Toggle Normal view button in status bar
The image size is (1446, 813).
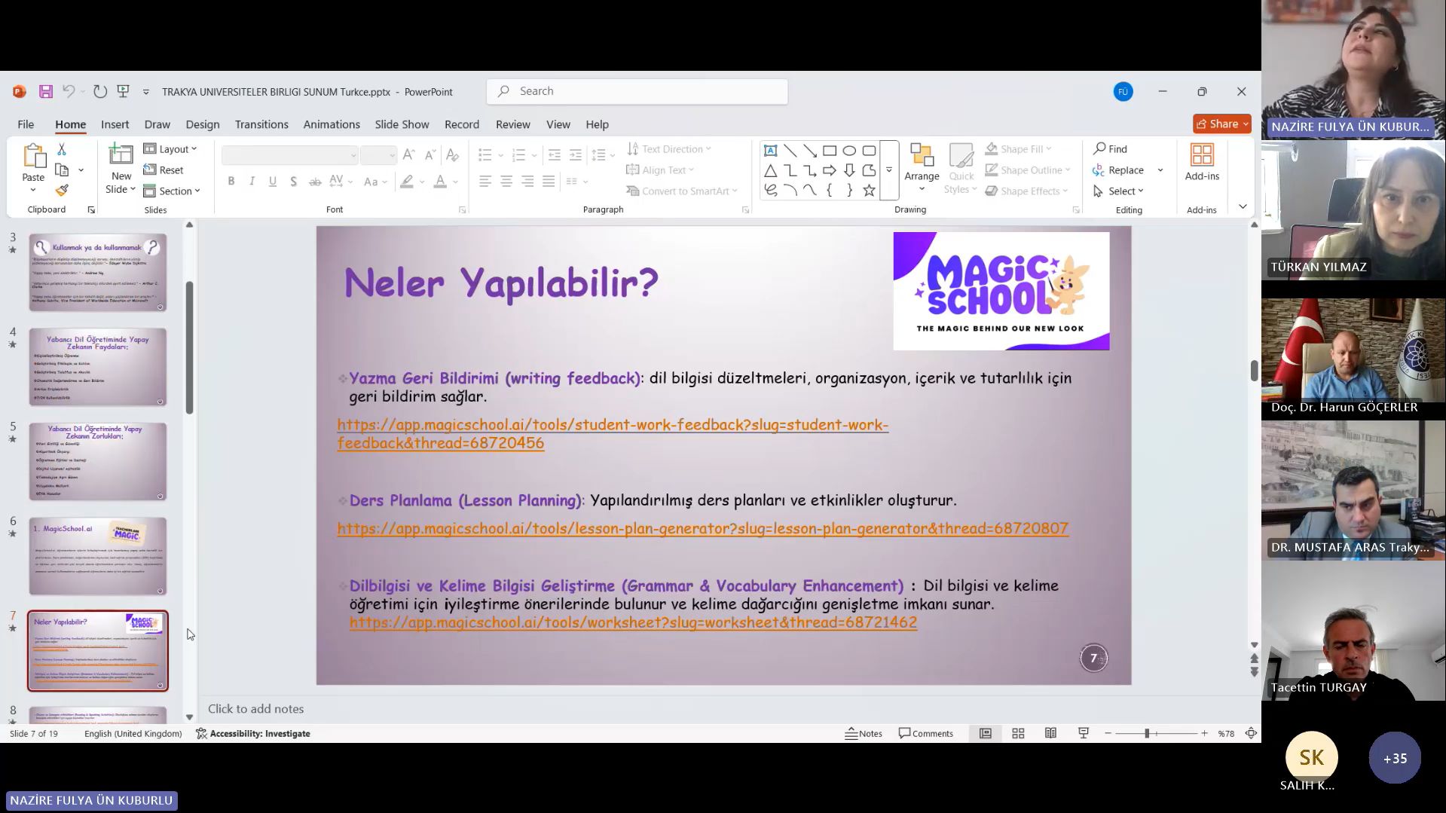(x=985, y=733)
